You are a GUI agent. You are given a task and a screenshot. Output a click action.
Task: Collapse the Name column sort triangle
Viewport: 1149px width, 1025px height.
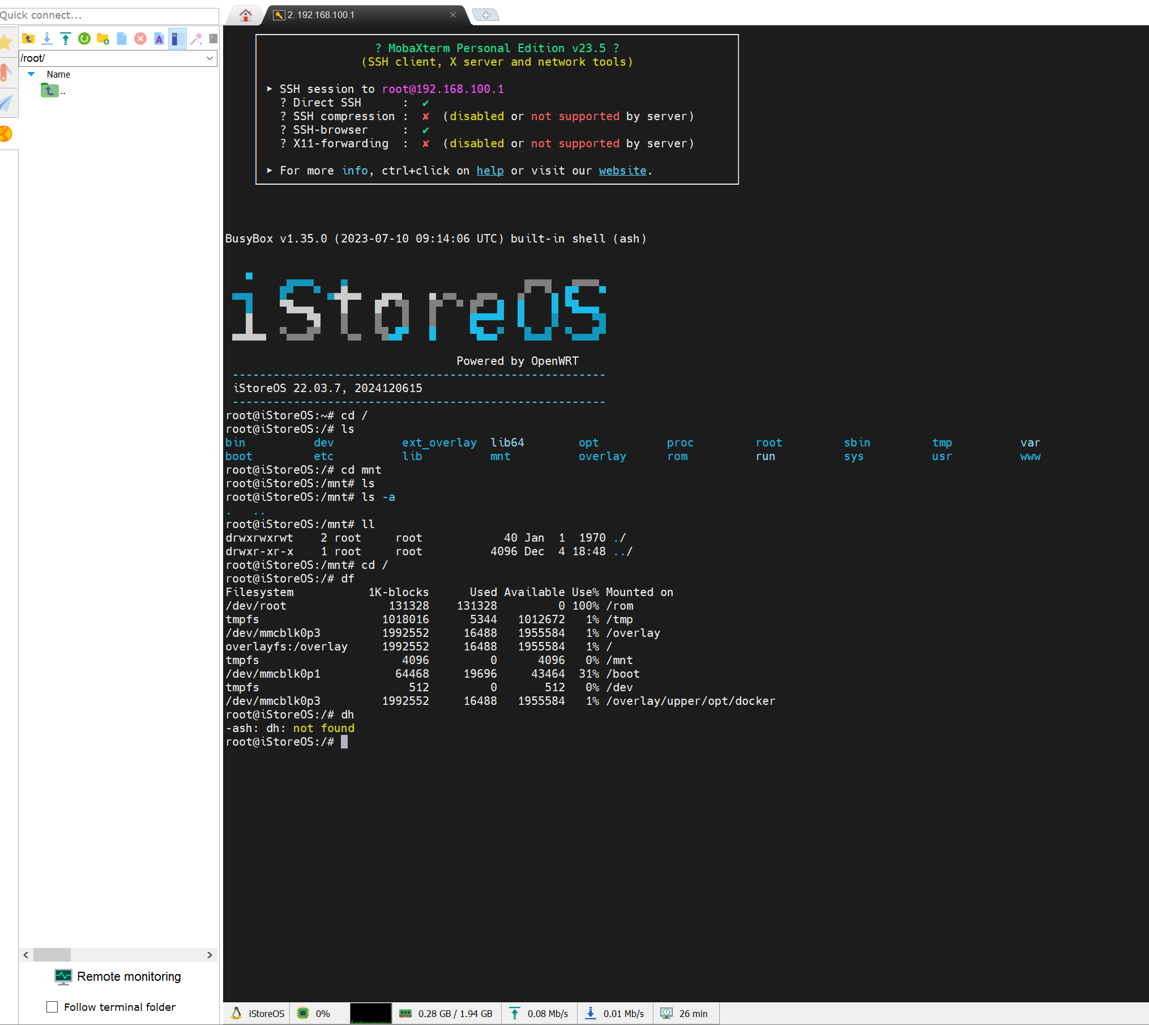click(x=31, y=74)
